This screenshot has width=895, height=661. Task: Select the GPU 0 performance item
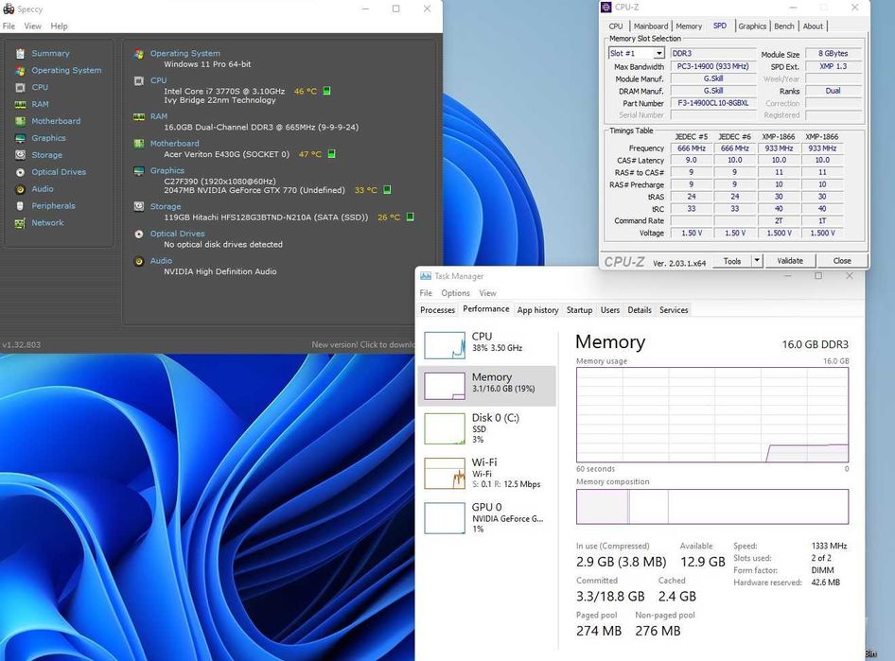(x=487, y=518)
